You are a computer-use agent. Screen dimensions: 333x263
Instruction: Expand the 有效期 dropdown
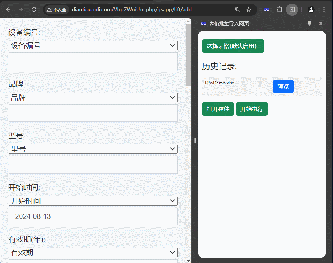pyautogui.click(x=93, y=252)
